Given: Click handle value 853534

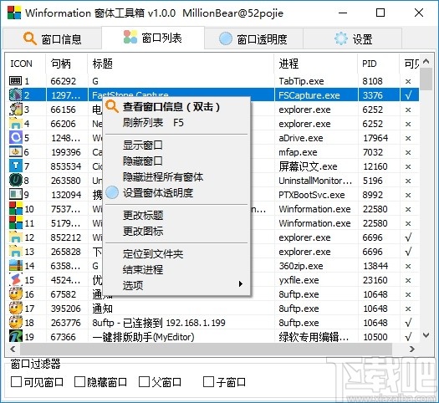Looking at the screenshot, I should point(66,166).
